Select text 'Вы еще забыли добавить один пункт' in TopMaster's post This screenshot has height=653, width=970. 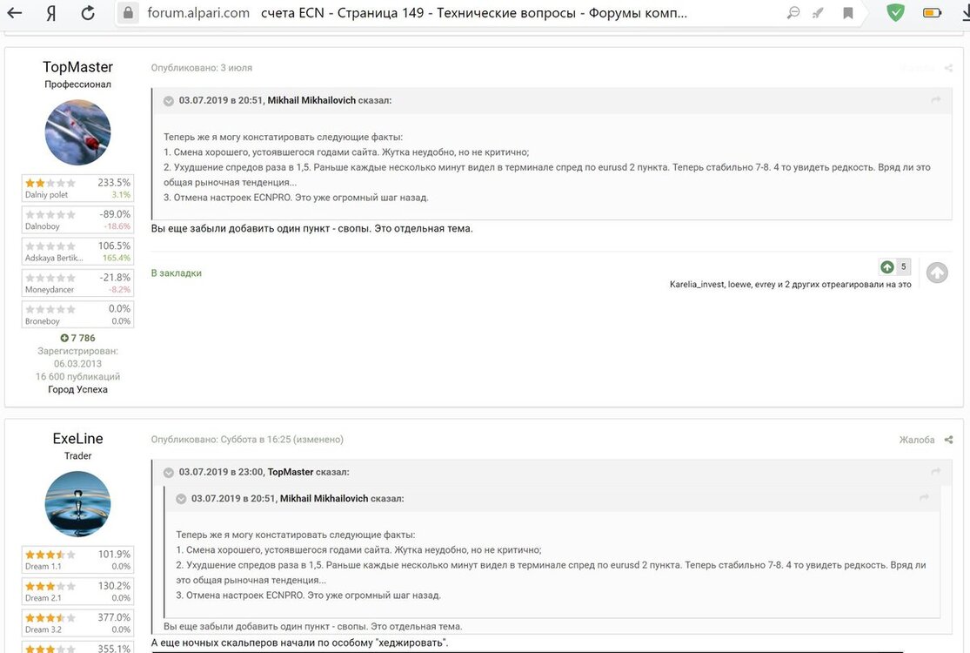(x=240, y=228)
